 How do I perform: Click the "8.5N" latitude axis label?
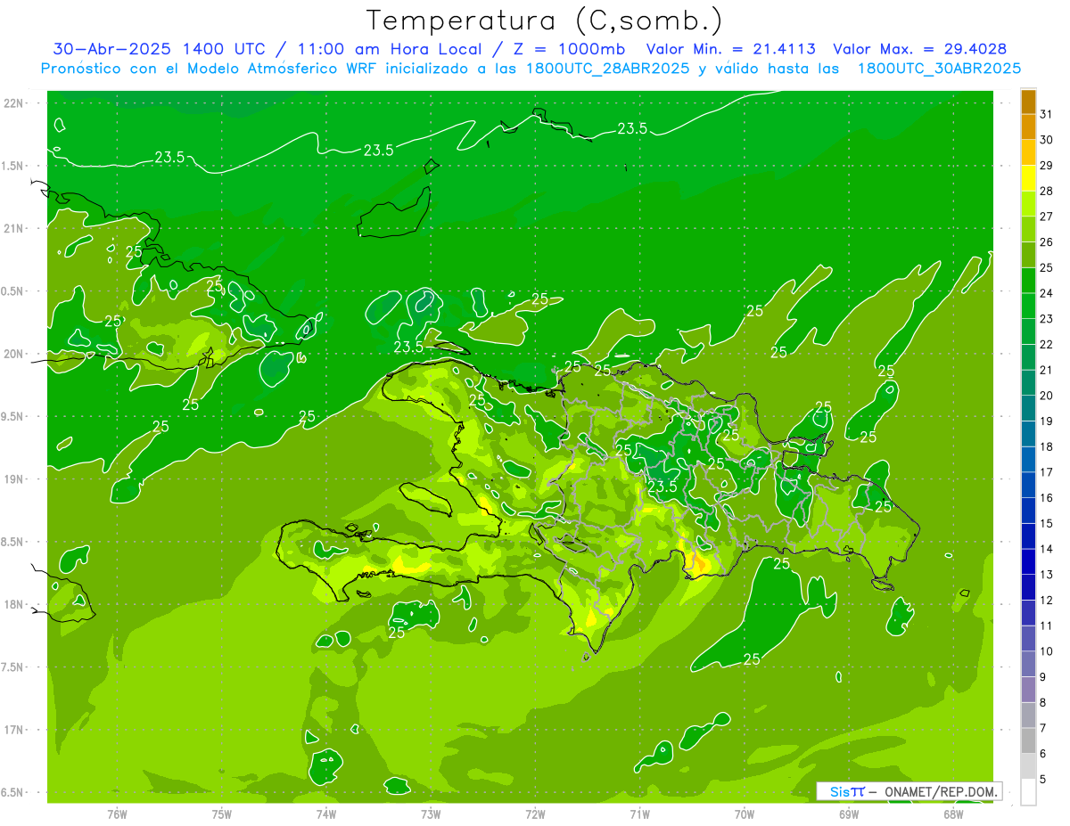tap(14, 542)
